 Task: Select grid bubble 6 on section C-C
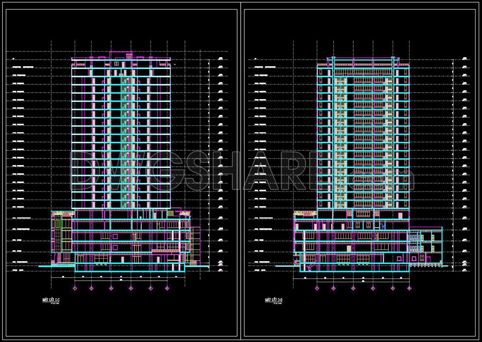pos(167,288)
